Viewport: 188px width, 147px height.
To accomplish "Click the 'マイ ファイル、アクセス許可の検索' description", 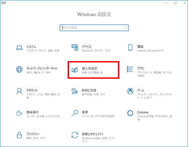I will (x=98, y=116).
